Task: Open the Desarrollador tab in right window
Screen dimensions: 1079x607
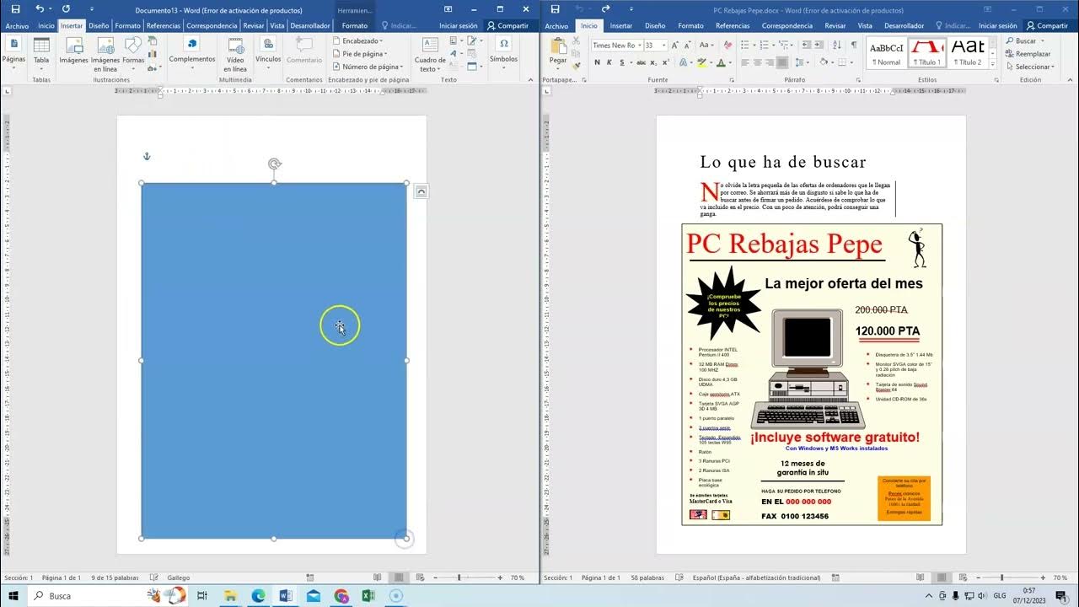Action: point(904,25)
